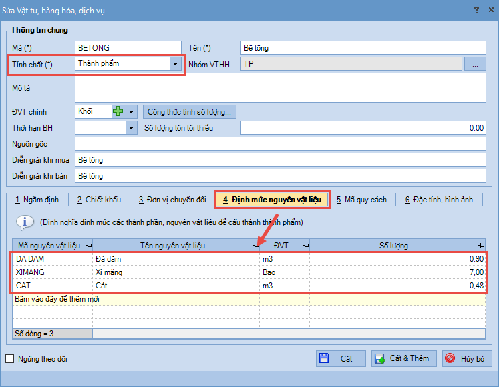Open the 6. Đặc tính, hình ảnh tab
The image size is (499, 387).
(x=439, y=200)
